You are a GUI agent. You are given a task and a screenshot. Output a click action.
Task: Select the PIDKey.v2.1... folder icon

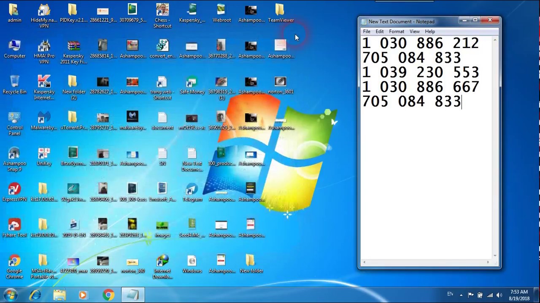click(73, 13)
